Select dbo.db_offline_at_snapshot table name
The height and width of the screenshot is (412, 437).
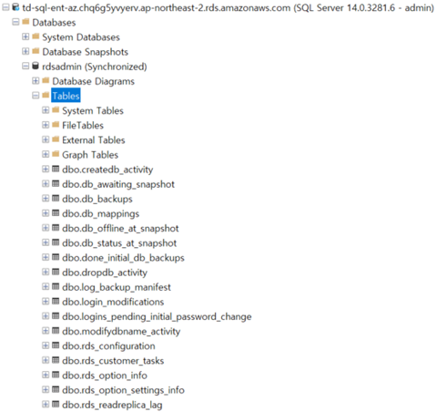(120, 228)
